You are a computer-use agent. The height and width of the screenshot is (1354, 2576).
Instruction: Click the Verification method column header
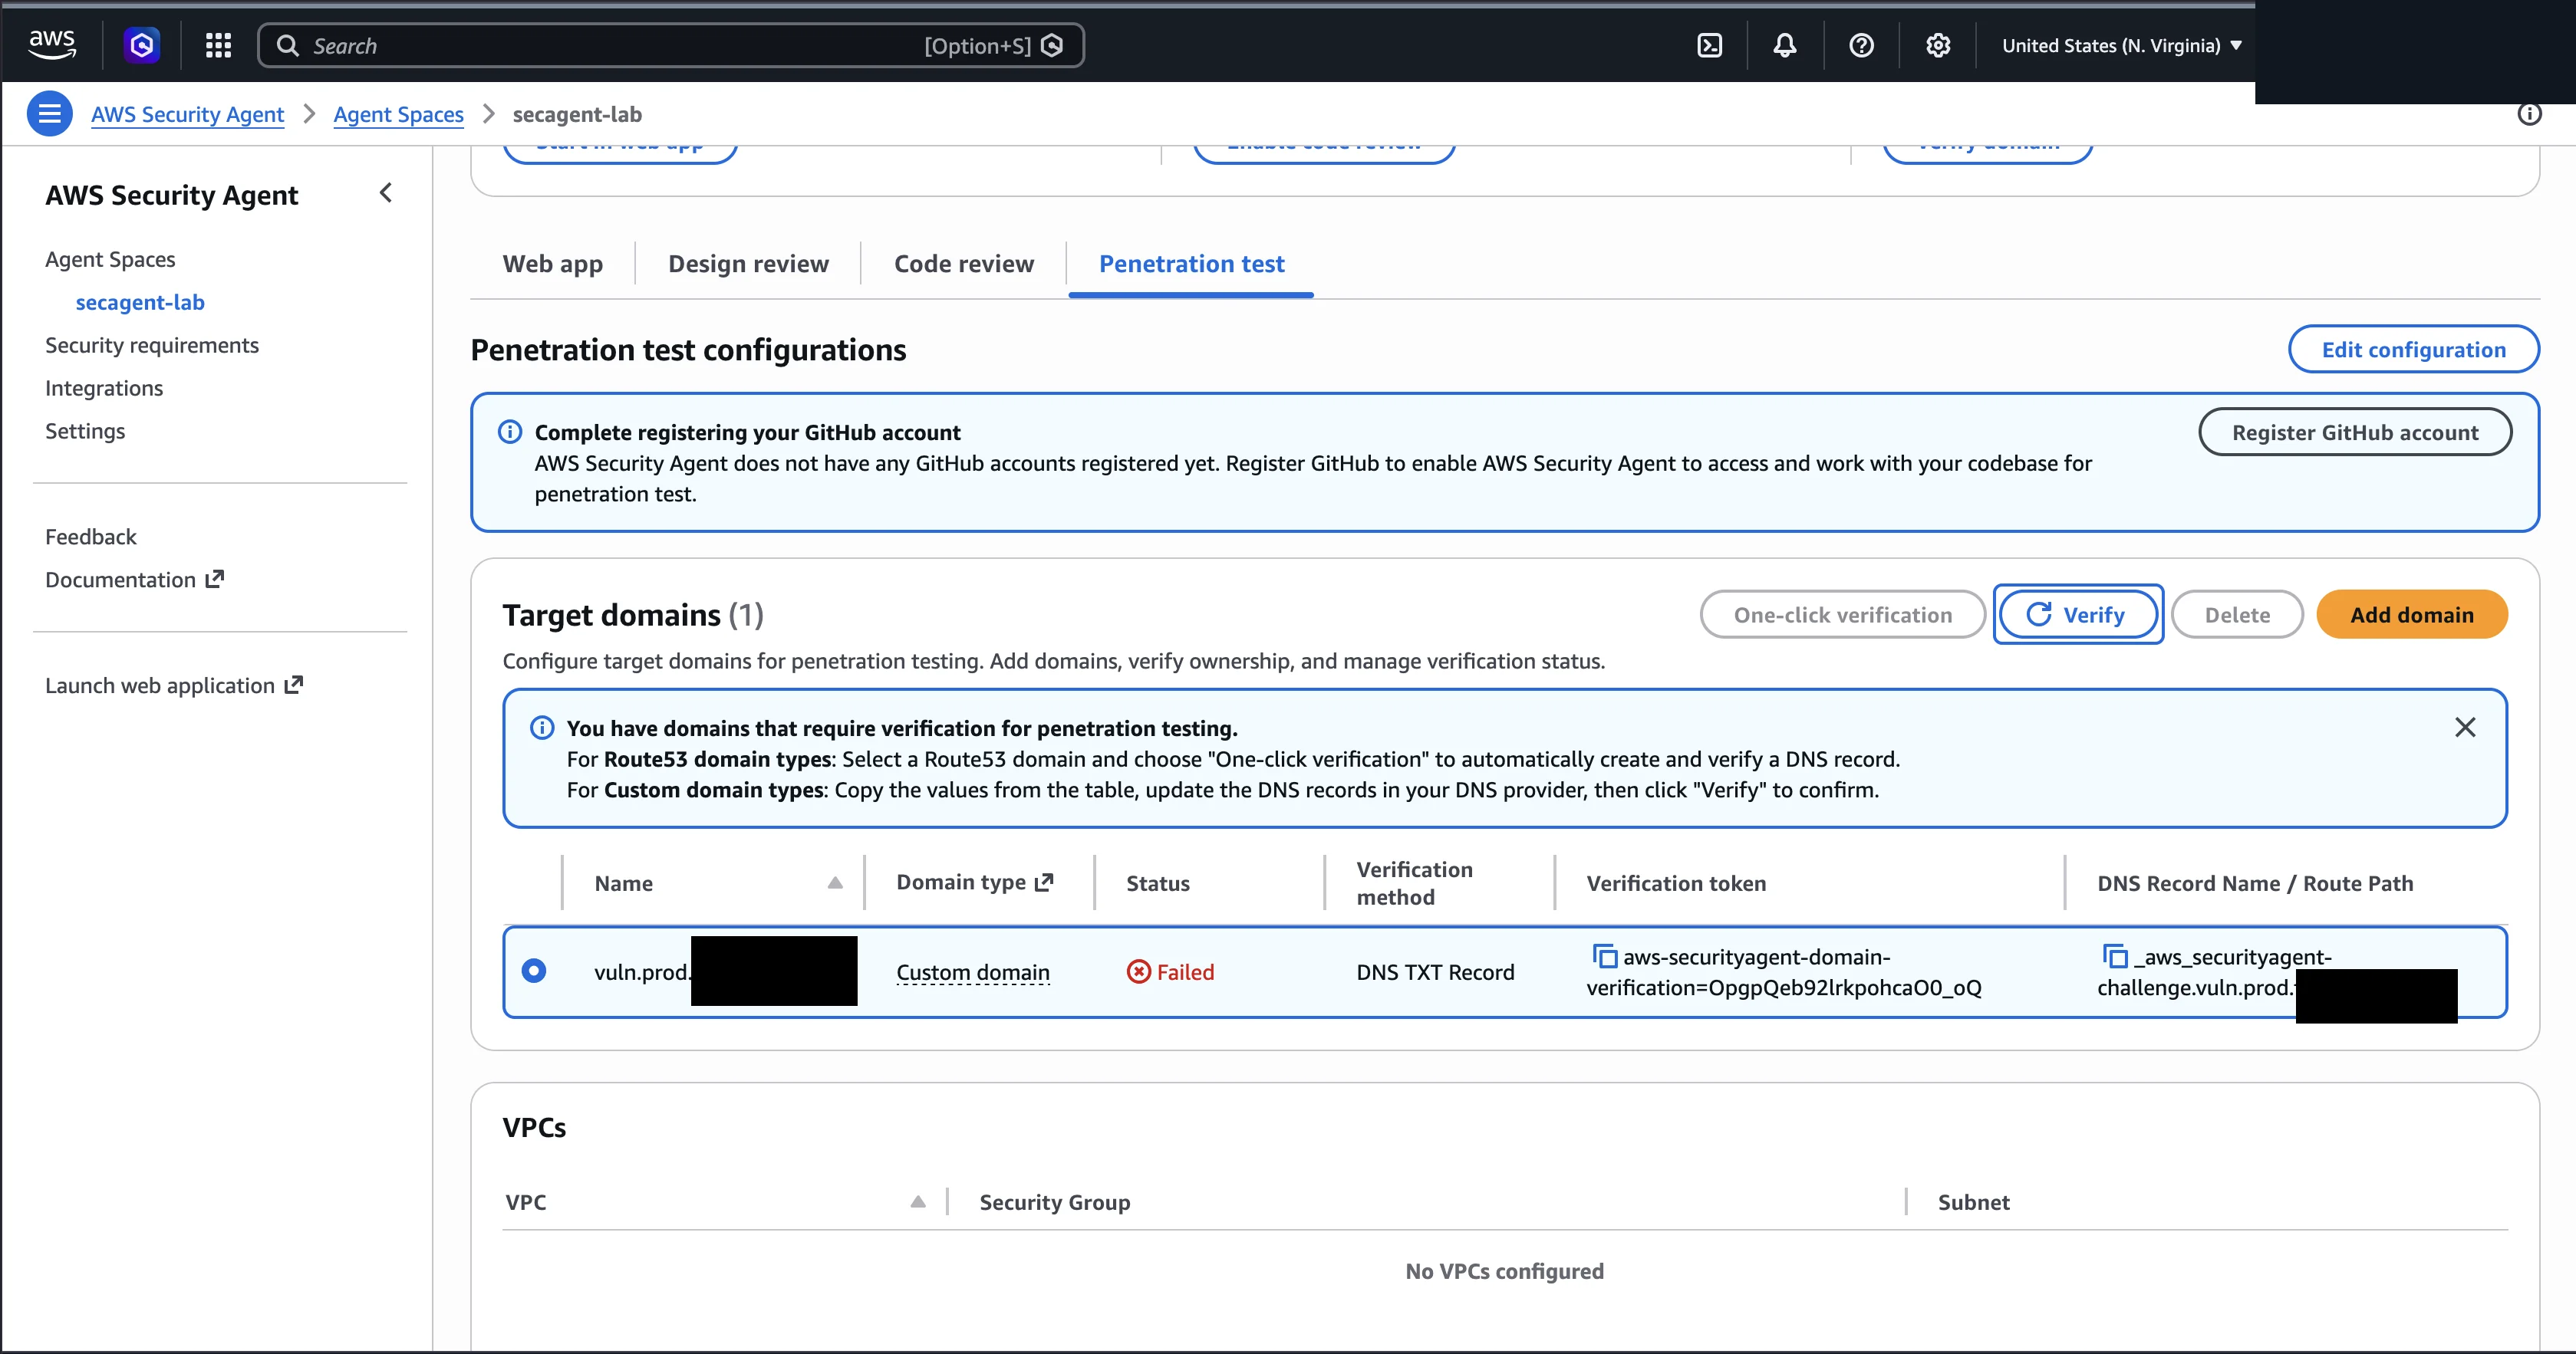[1414, 882]
